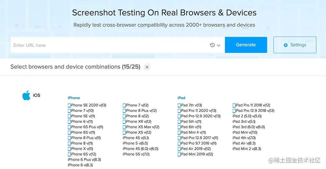Toggle iPhone X v(11) selection
326x169 pixels.
coord(82,149)
